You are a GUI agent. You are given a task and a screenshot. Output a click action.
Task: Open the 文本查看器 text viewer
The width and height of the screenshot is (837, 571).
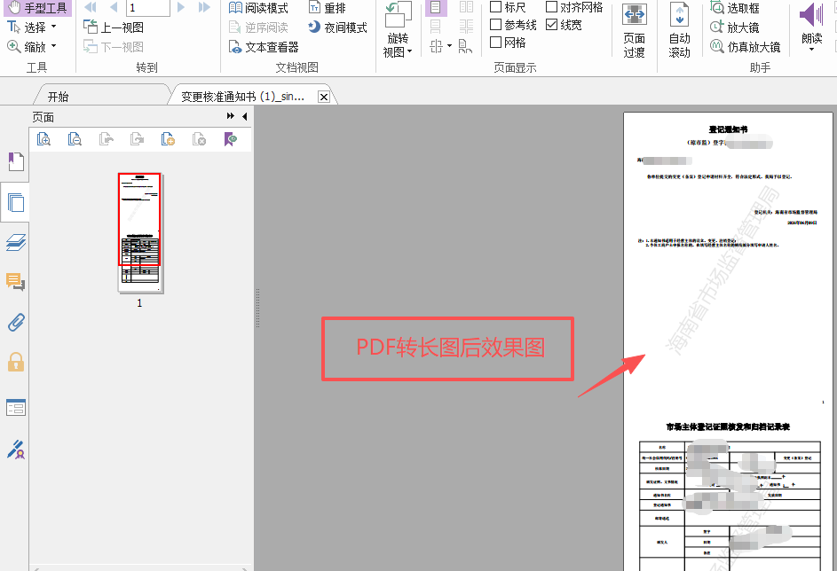pyautogui.click(x=264, y=47)
